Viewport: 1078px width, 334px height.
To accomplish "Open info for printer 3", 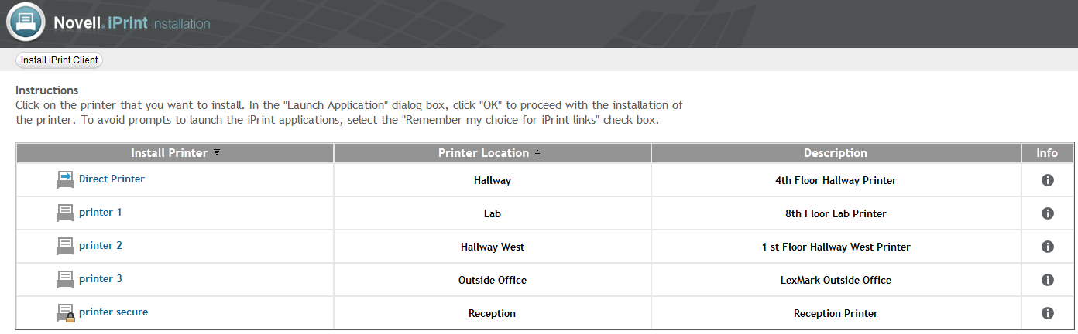I will tap(1047, 280).
